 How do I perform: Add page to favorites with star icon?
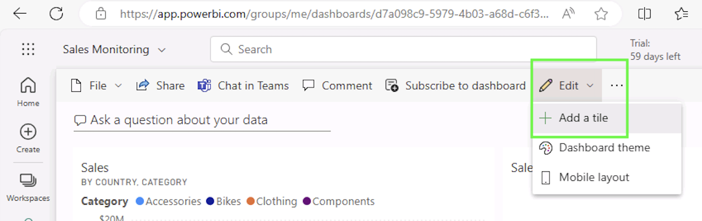tap(601, 14)
